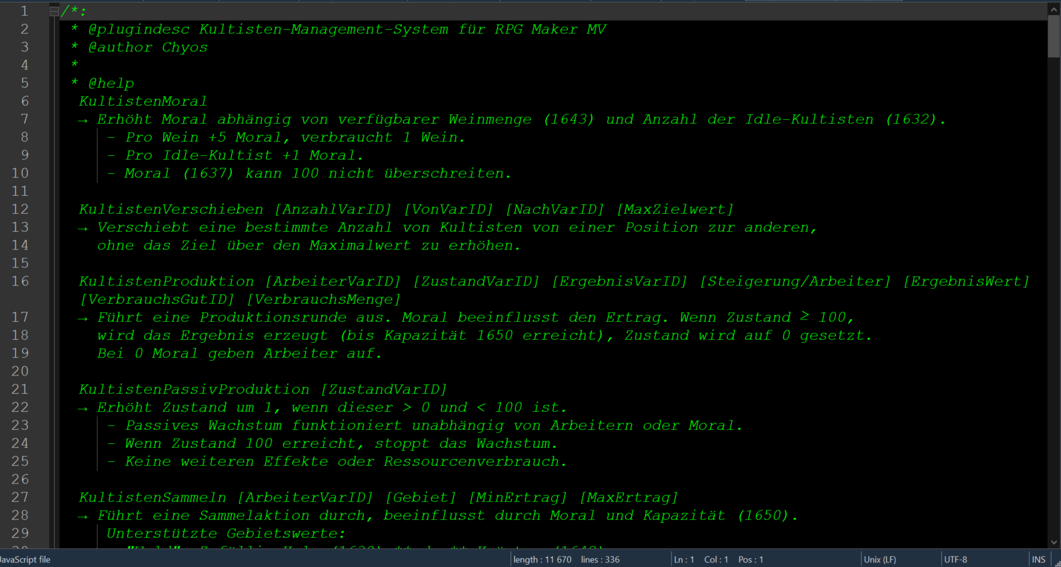1061x567 pixels.
Task: Click the "[ErgebnisVarID]" parameter
Action: coord(620,281)
